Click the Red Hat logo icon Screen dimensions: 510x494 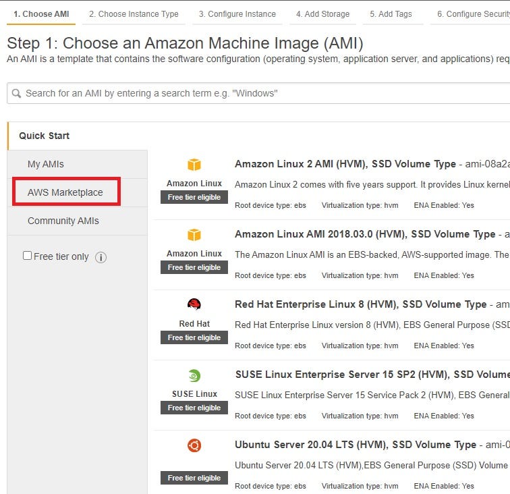194,304
